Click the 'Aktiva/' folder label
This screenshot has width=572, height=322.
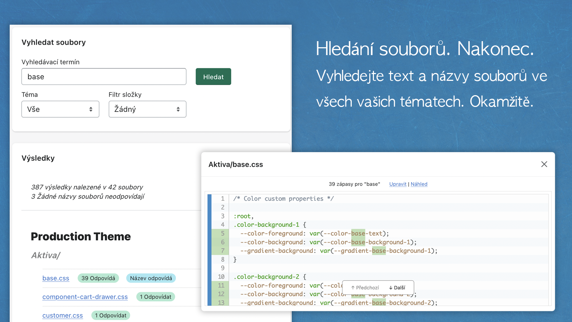[46, 255]
